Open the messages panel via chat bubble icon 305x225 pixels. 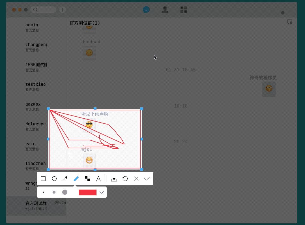(146, 10)
